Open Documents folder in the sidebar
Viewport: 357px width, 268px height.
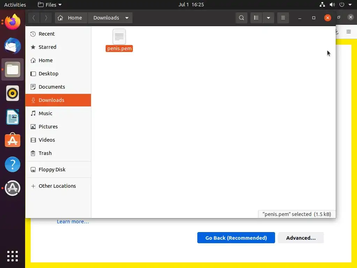tap(58, 87)
